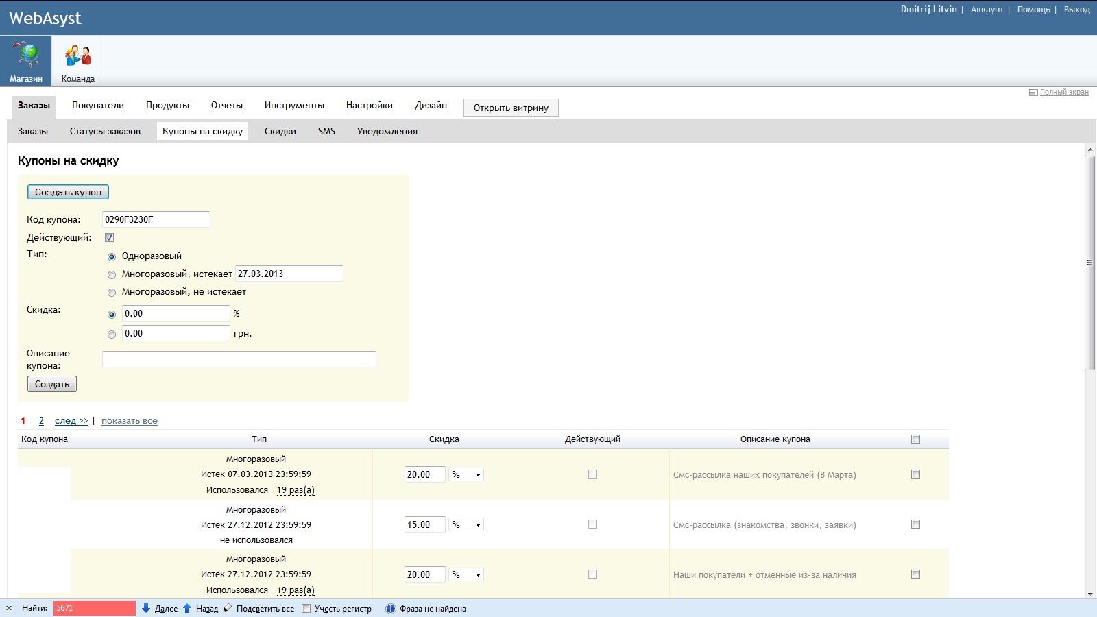Click the показать все link
The height and width of the screenshot is (617, 1097).
tap(130, 421)
